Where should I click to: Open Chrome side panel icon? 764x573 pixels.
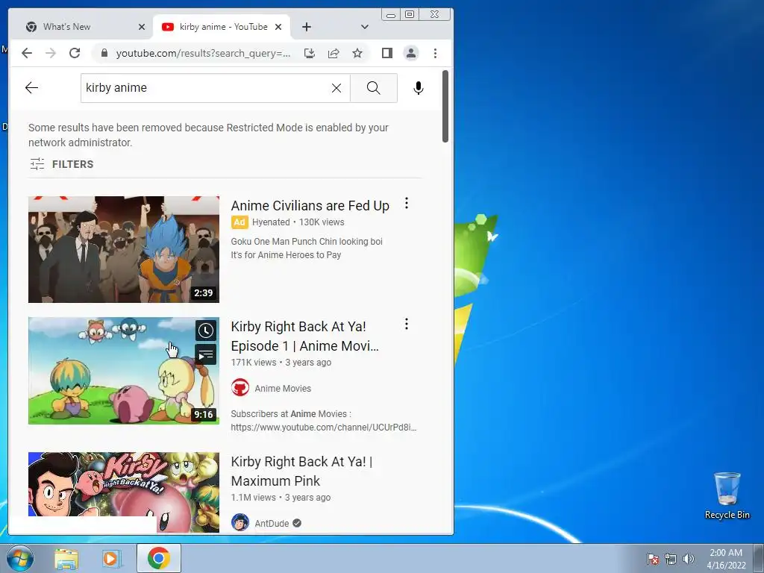387,53
